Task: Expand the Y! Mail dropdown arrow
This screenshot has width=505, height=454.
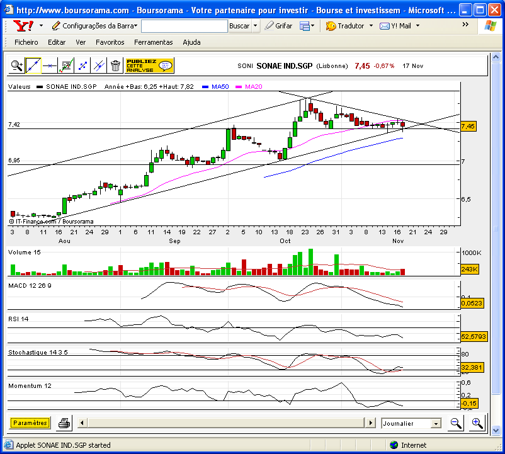Action: tap(417, 26)
